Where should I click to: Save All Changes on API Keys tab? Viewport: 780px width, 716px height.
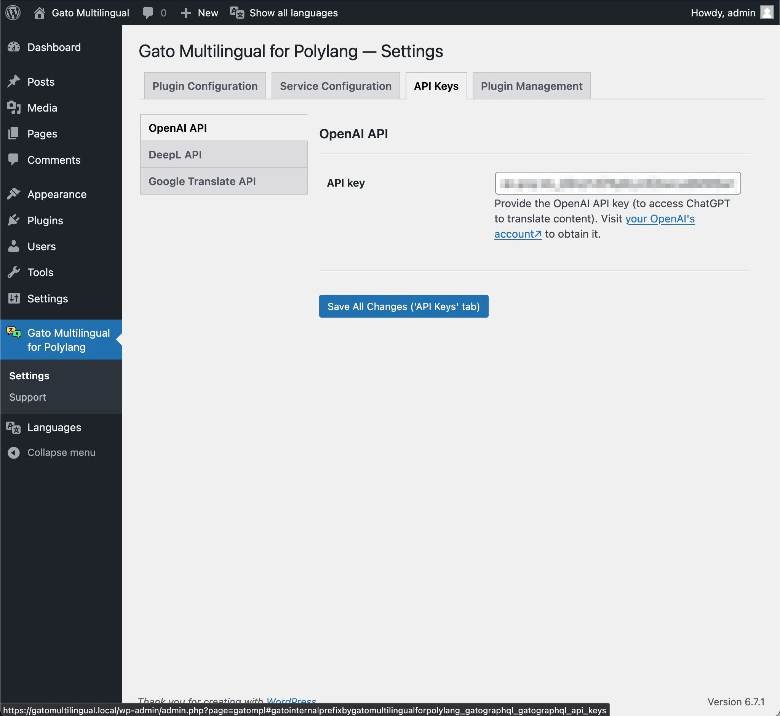404,306
